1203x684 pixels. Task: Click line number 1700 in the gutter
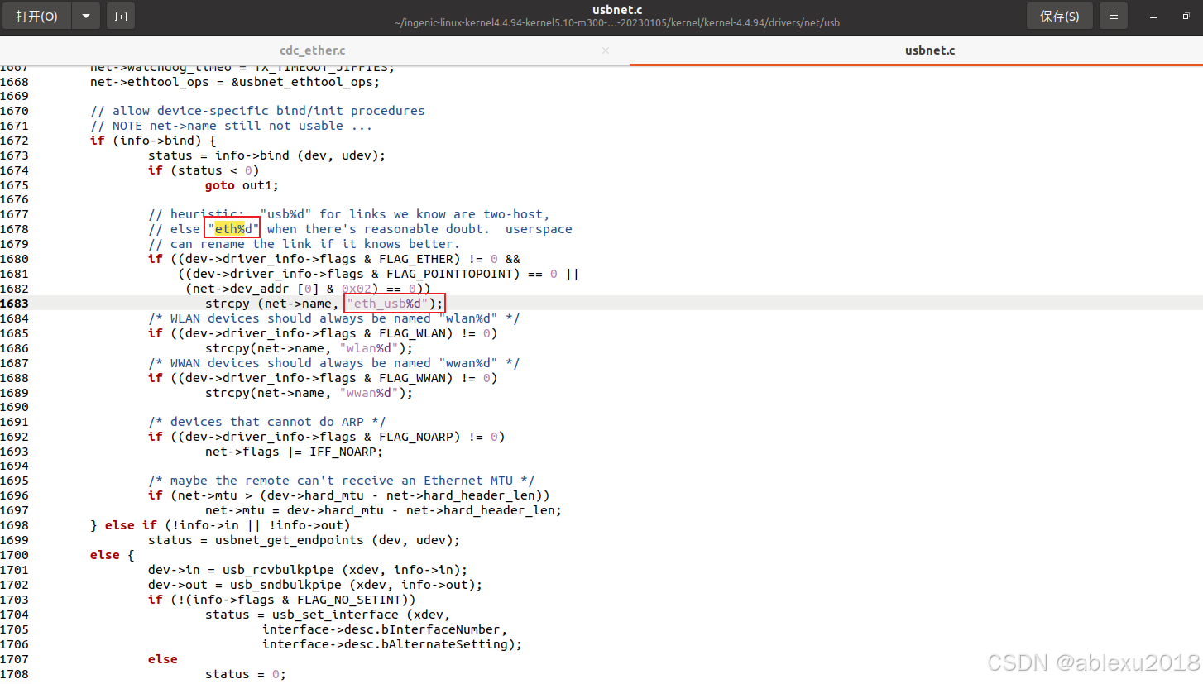coord(14,555)
